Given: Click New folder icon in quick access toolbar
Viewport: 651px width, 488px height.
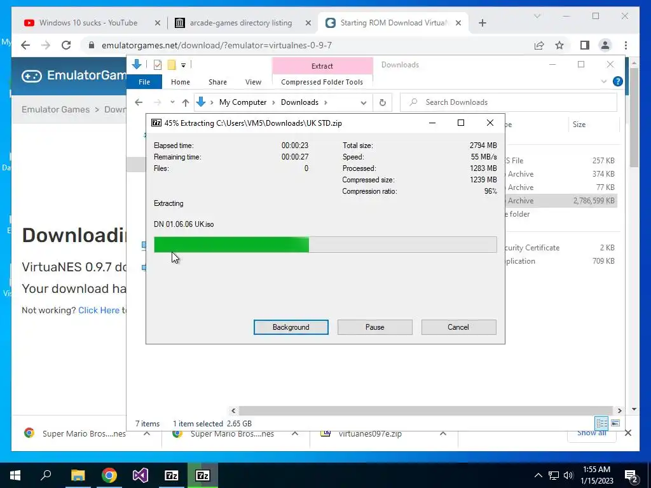Looking at the screenshot, I should [172, 65].
